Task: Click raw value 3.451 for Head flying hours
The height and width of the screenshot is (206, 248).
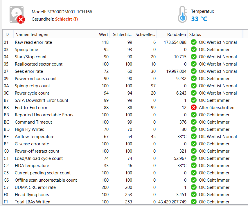Action: tap(181, 195)
